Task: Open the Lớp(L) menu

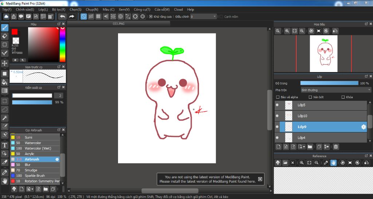Action: [x=43, y=9]
